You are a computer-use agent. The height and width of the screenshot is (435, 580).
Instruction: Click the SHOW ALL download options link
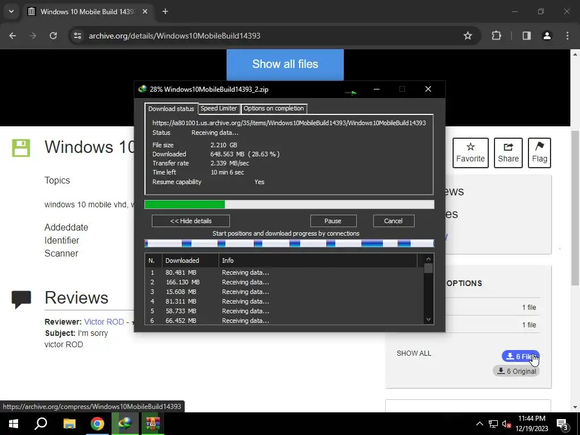(x=413, y=353)
